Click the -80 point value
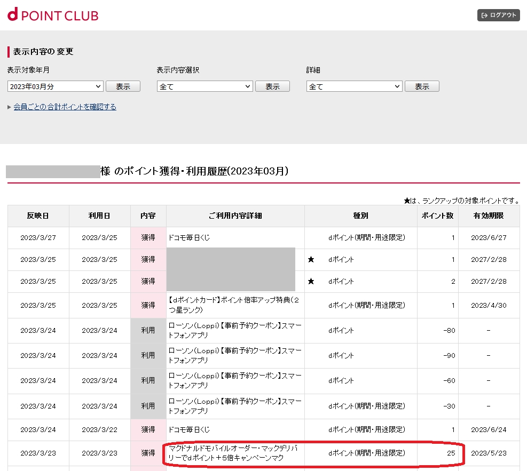This screenshot has height=471, width=527. pos(449,330)
